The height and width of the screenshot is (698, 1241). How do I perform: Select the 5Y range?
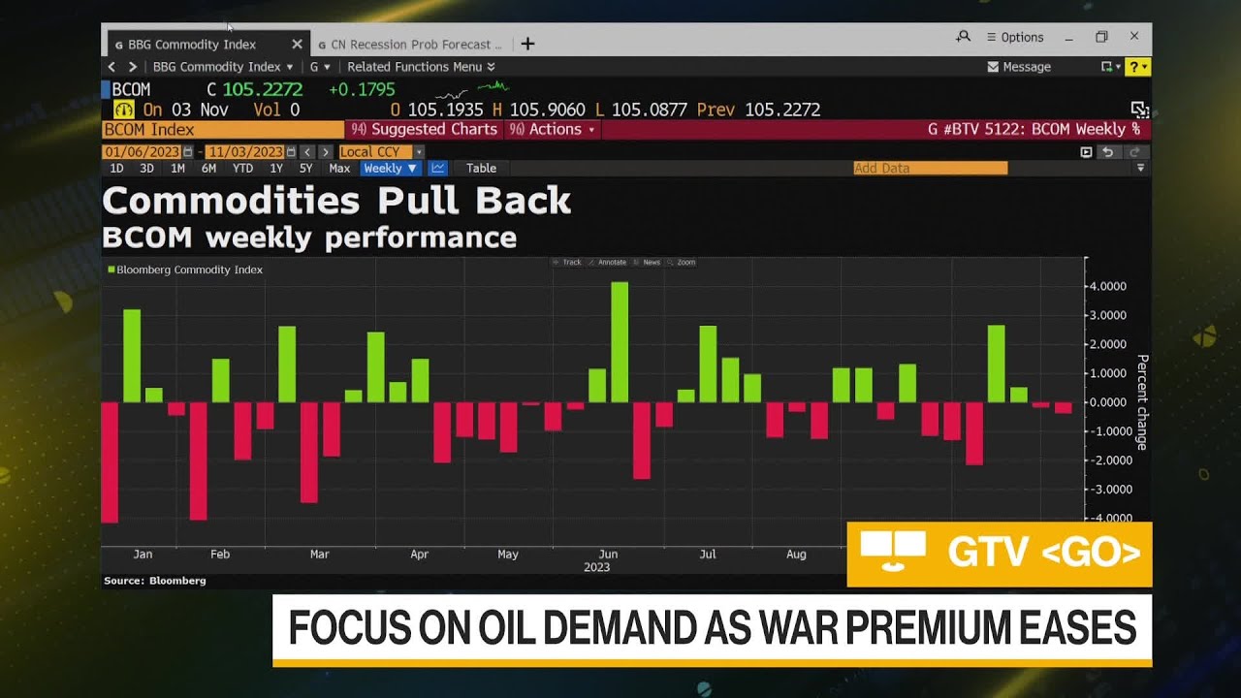point(305,169)
